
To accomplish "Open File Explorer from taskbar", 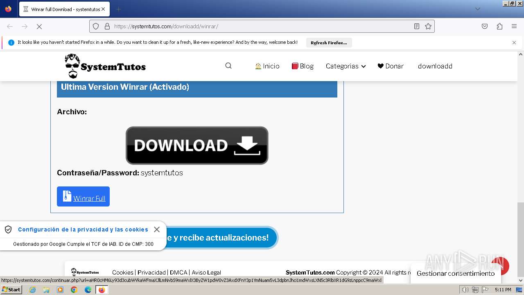I will [46, 290].
